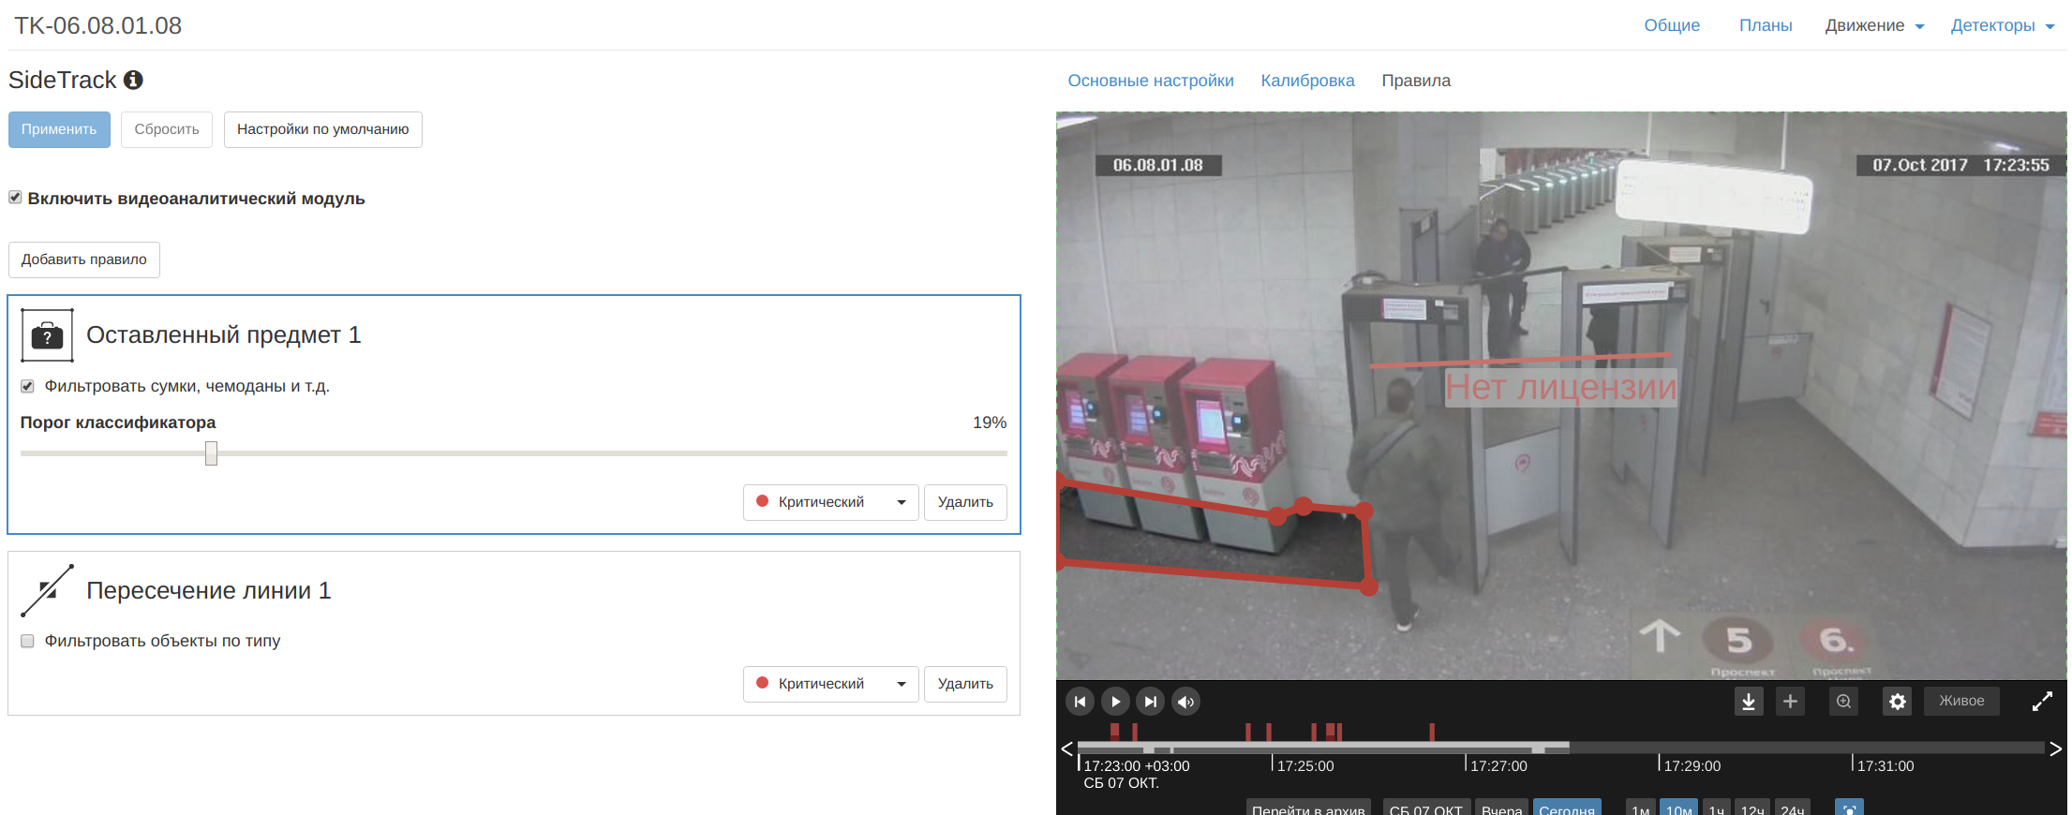Click Пересечение линии 1 rule title
This screenshot has height=815, width=2072.
209,590
